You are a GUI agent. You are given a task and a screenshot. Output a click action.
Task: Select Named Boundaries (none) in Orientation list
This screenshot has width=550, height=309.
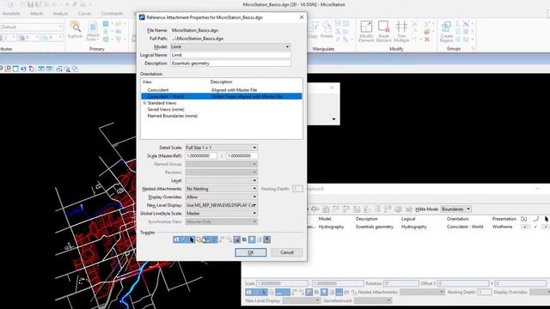(x=172, y=116)
